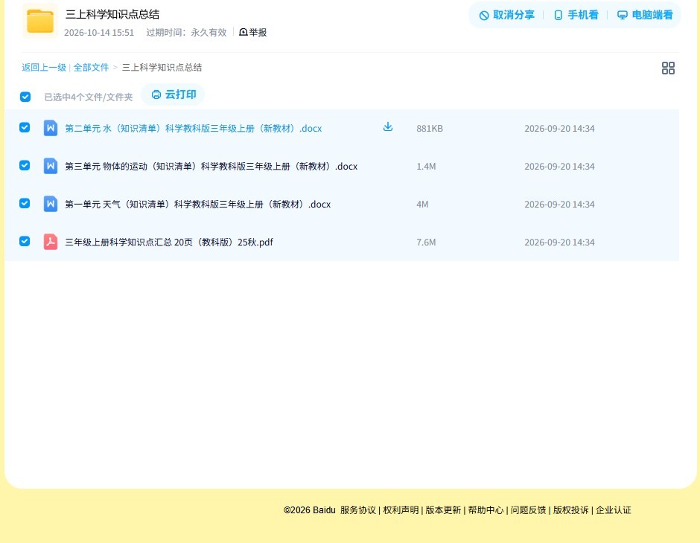Download the 第二单元 水 docx file

click(x=388, y=127)
